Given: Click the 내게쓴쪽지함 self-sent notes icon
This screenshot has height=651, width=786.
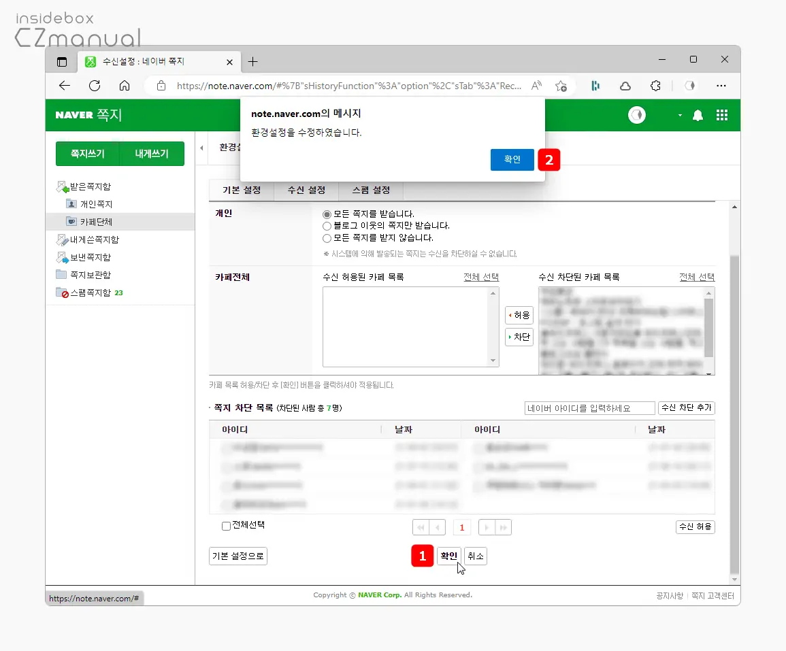Looking at the screenshot, I should (61, 239).
